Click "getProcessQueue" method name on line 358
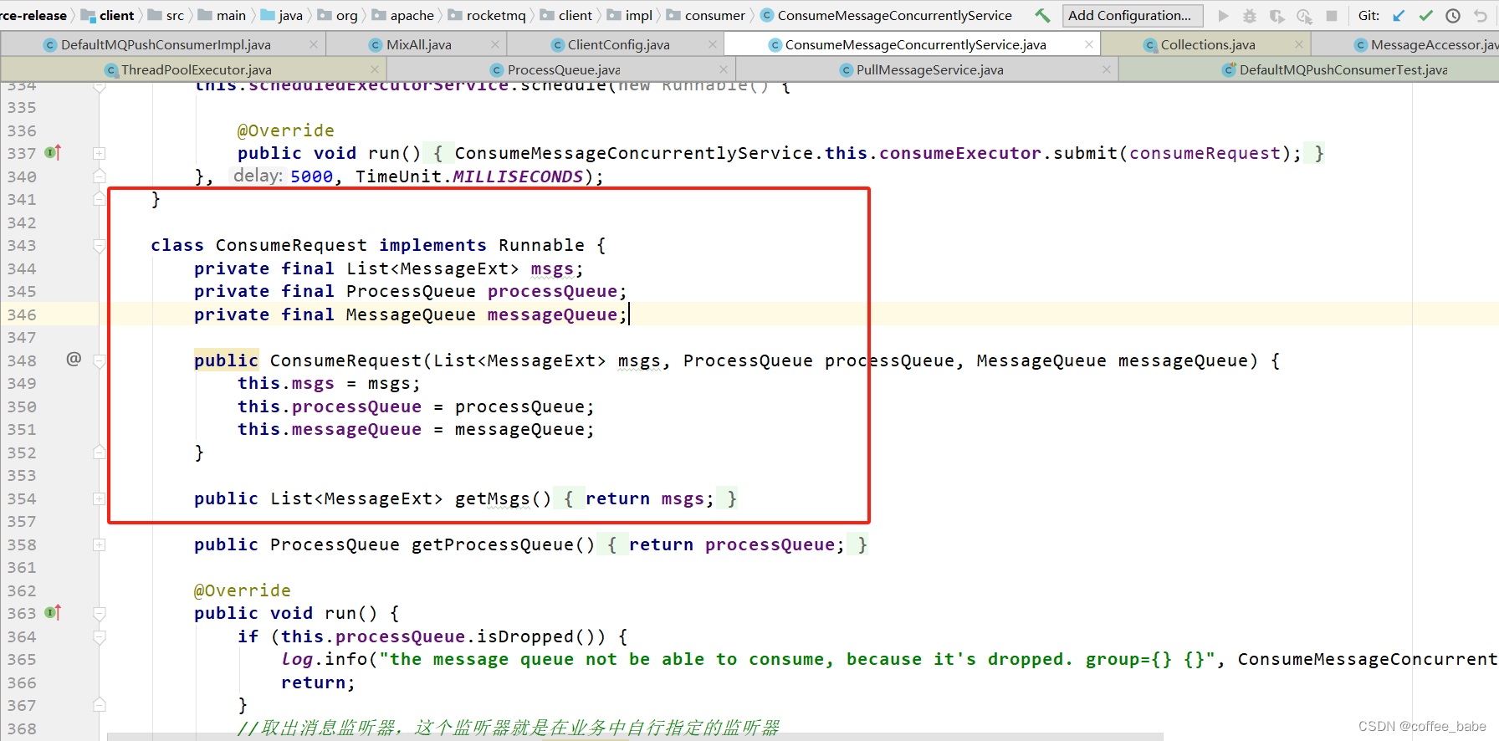This screenshot has width=1499, height=741. 493,544
